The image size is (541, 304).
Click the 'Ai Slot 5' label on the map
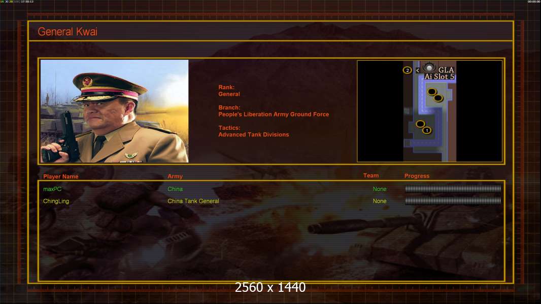439,77
